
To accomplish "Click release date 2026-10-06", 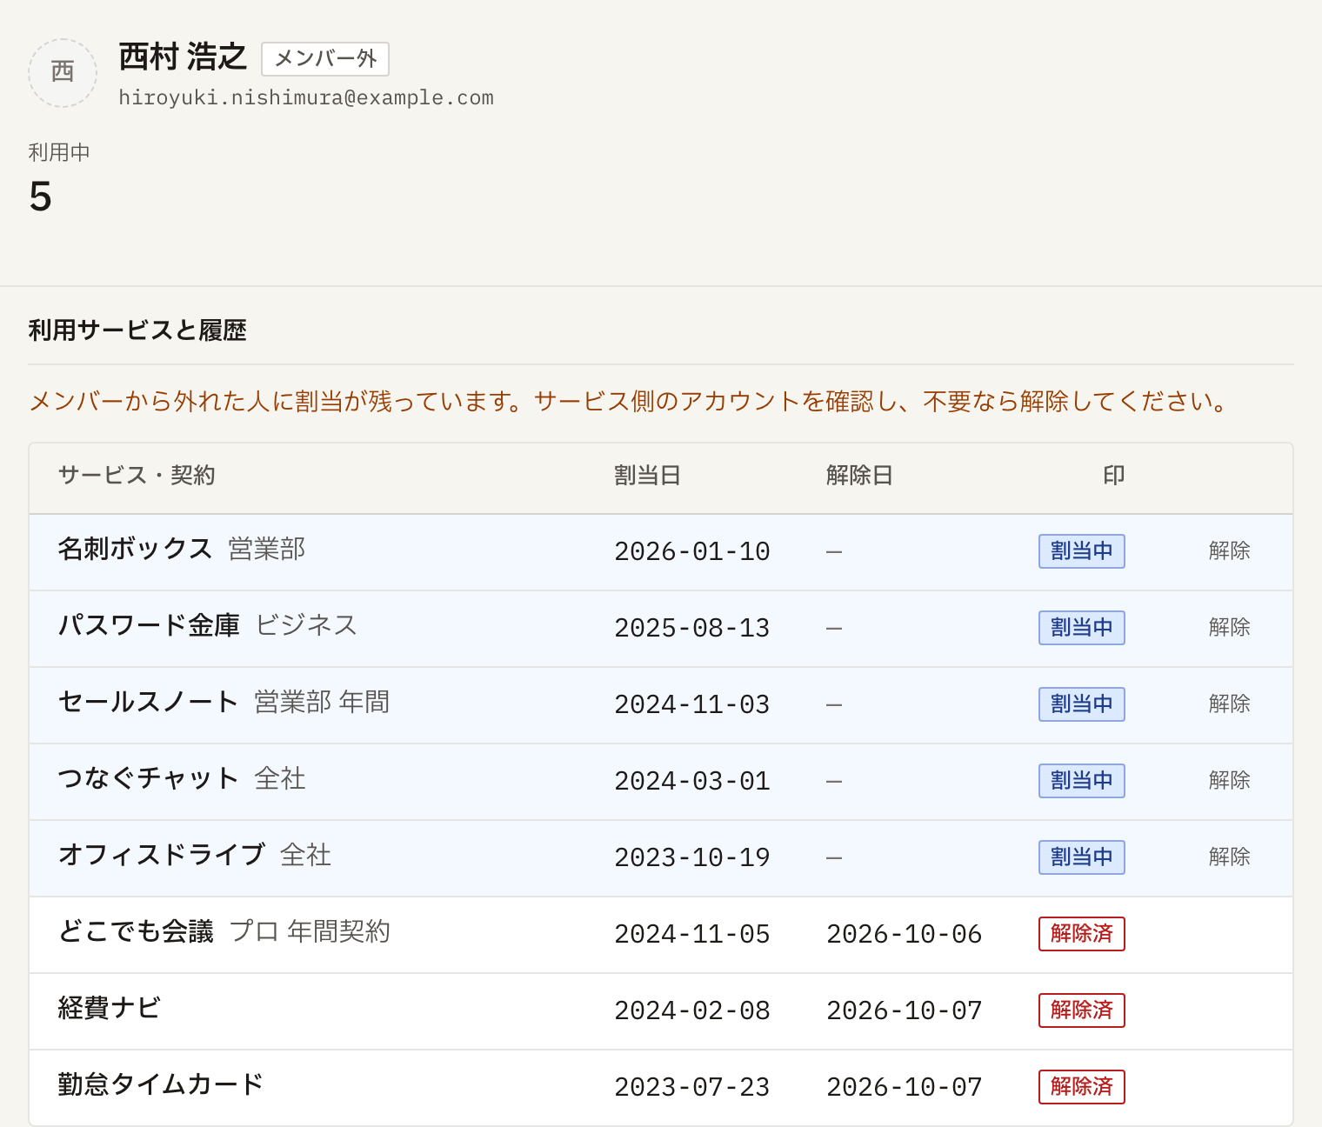I will click(x=905, y=934).
